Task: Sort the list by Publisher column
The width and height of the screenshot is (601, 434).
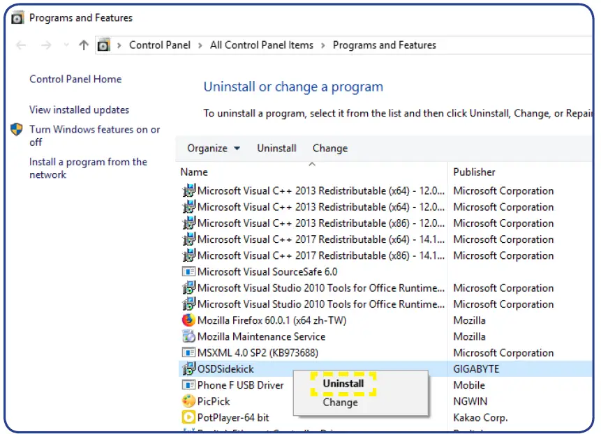Action: coord(474,172)
